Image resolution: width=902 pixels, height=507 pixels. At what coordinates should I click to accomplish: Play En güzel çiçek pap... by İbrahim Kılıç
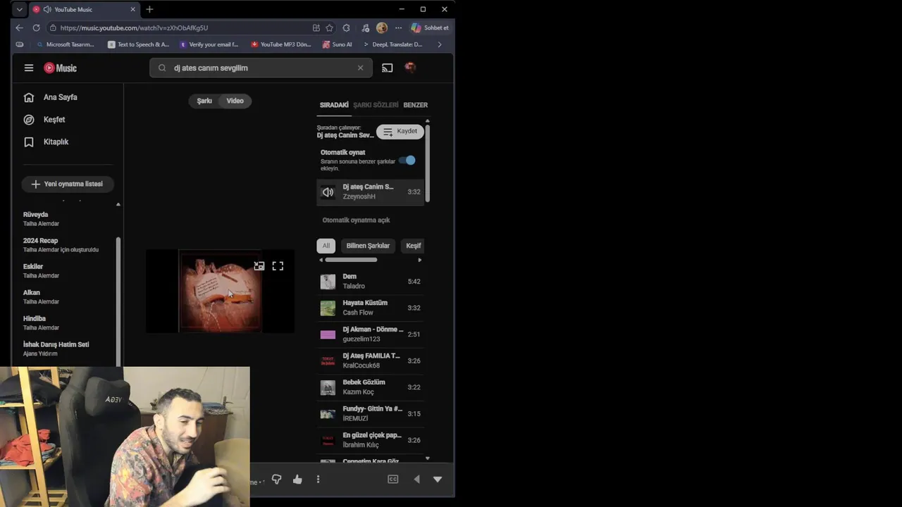point(370,440)
